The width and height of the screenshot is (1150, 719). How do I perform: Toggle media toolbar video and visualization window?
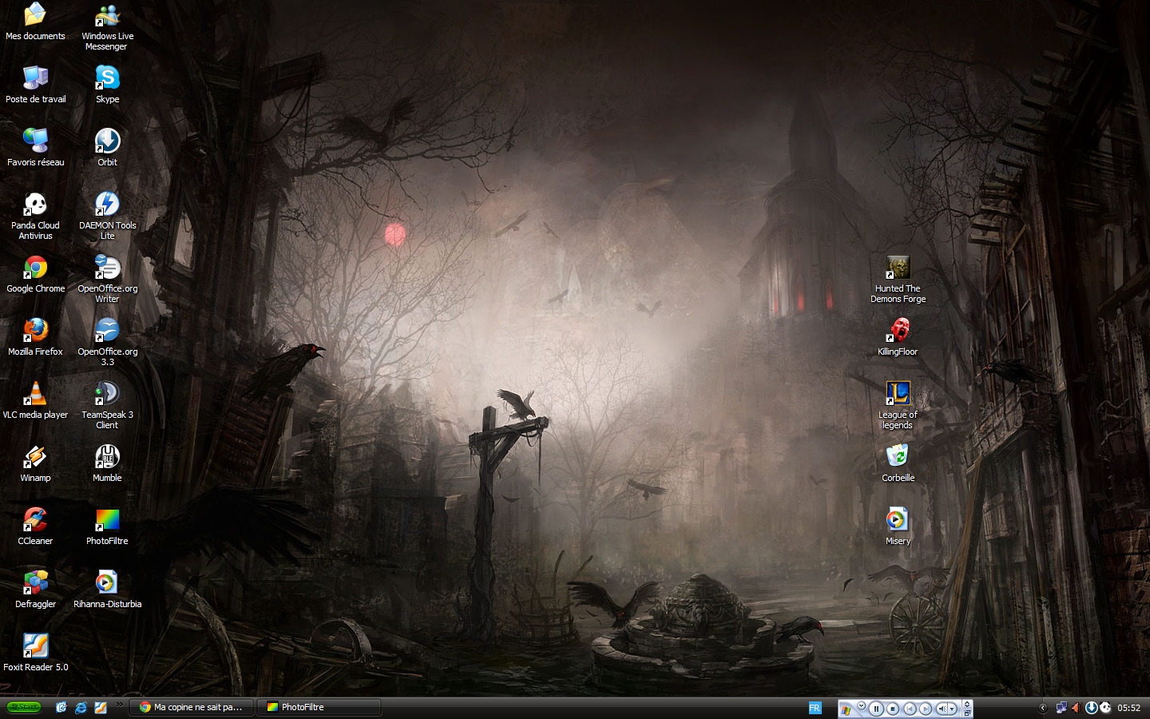[x=967, y=704]
